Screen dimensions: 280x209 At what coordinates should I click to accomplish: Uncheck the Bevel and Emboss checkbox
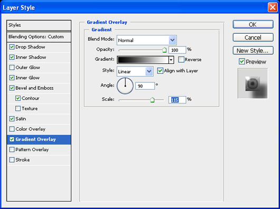12,88
